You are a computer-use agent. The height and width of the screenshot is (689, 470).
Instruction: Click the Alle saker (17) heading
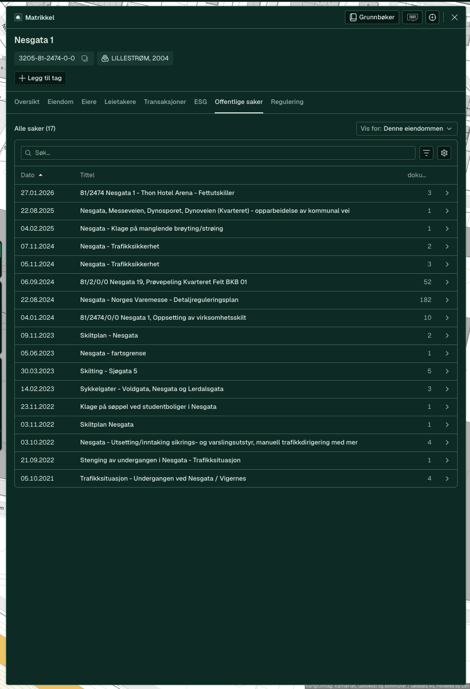click(35, 129)
